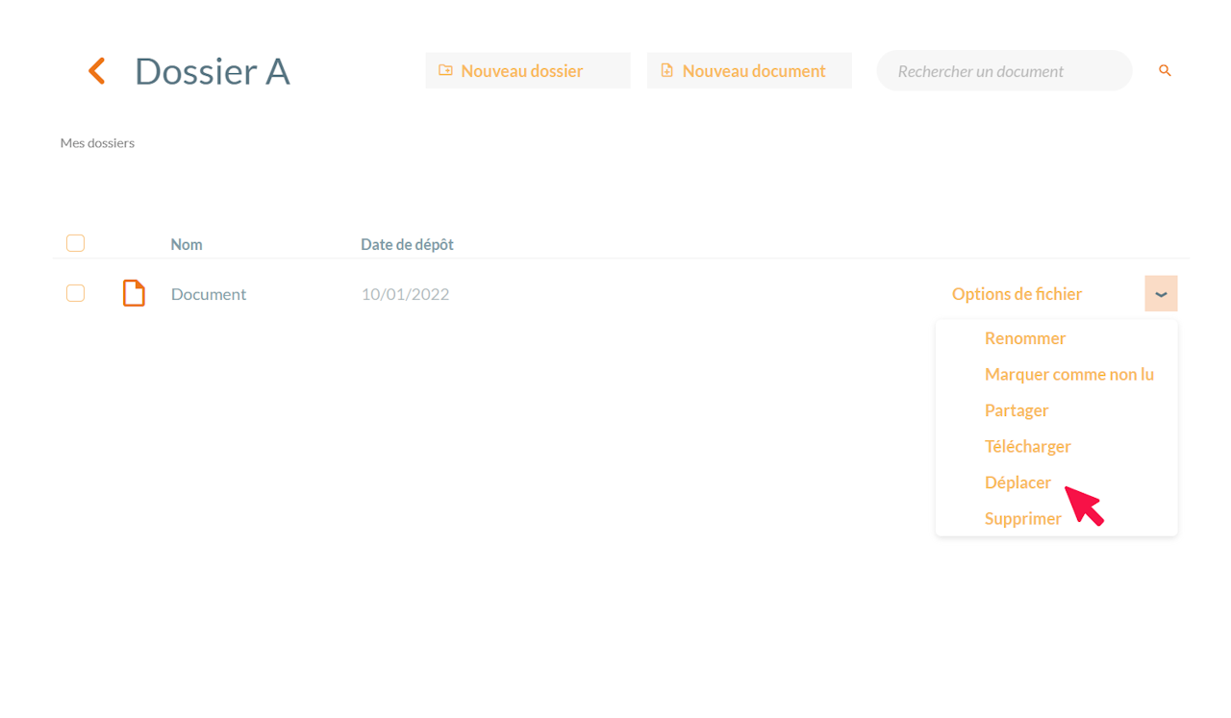Collapse the file options chevron button
The width and height of the screenshot is (1231, 718).
[1161, 294]
